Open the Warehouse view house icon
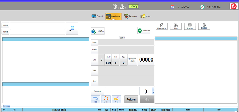The height and width of the screenshot is (112, 239). coord(161,26)
